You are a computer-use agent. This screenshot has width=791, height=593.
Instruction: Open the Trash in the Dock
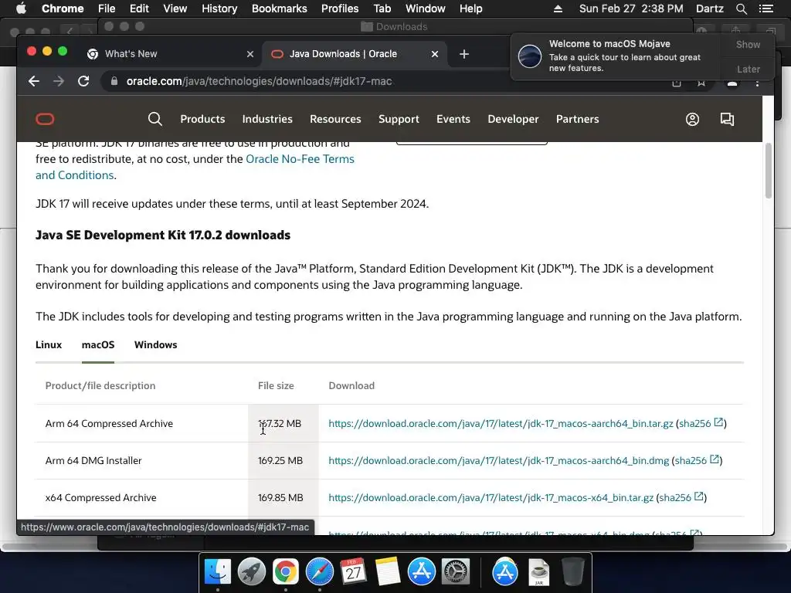[x=572, y=572]
